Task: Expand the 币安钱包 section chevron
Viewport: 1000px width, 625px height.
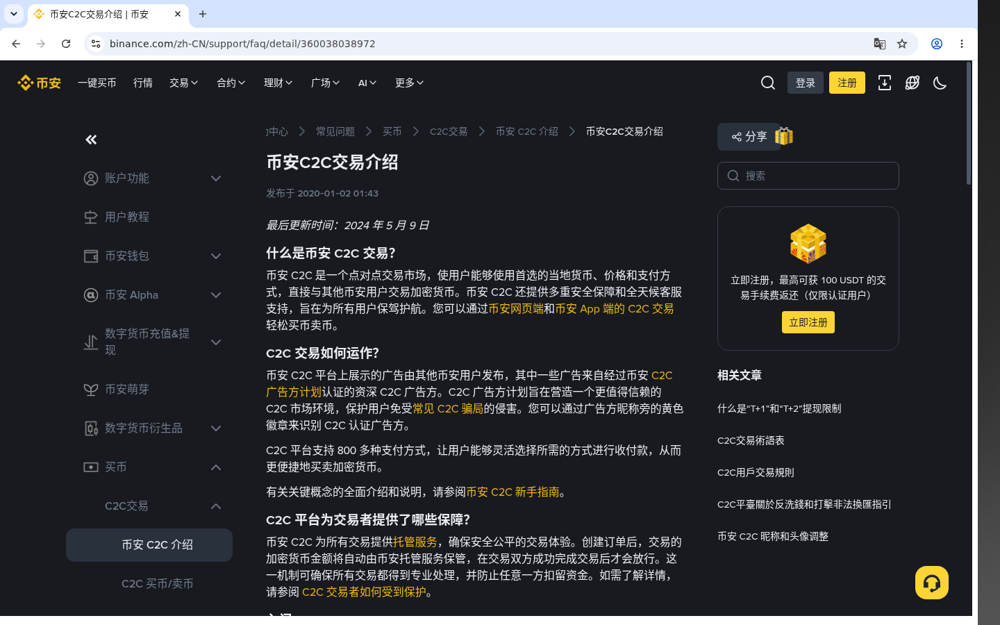Action: (216, 256)
